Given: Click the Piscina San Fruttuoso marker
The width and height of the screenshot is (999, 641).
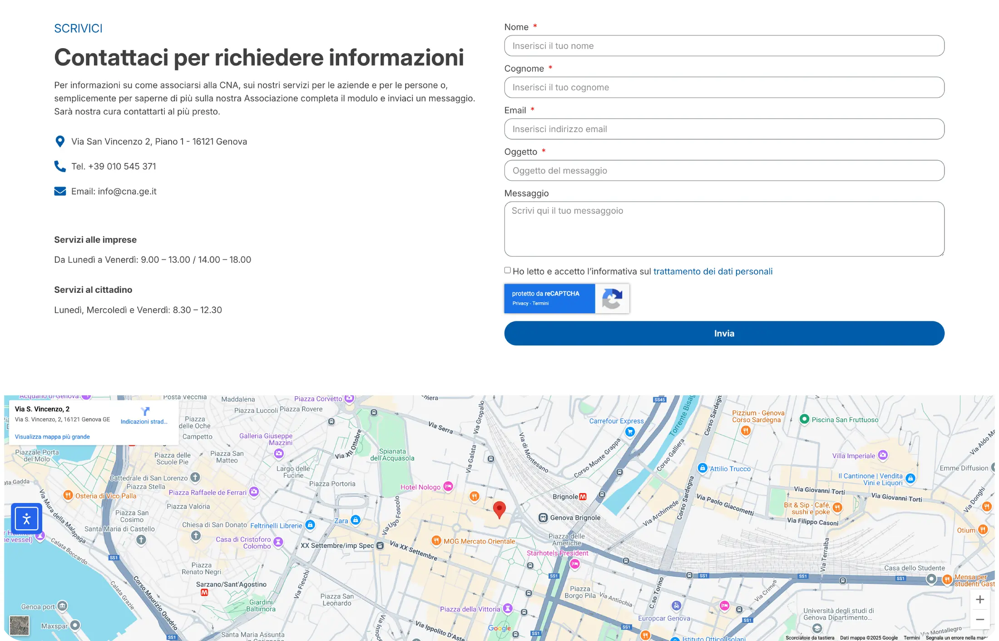Looking at the screenshot, I should click(804, 419).
